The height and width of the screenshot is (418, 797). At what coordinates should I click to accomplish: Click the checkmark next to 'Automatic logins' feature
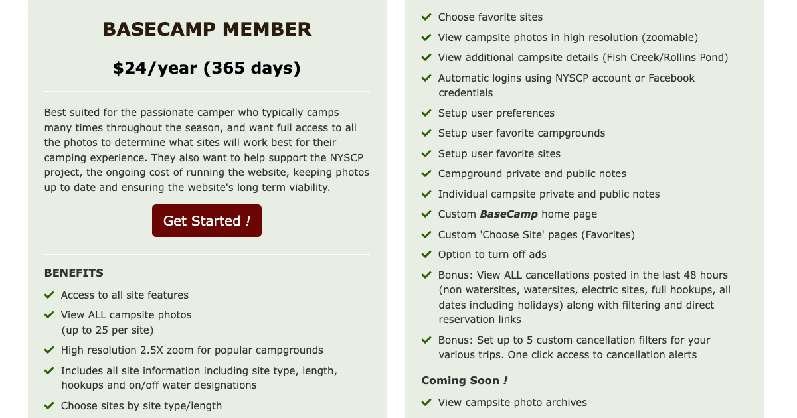(426, 78)
